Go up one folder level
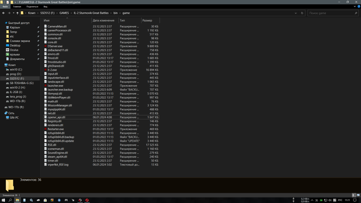Viewport: 361px width, 203px height. 17,13
